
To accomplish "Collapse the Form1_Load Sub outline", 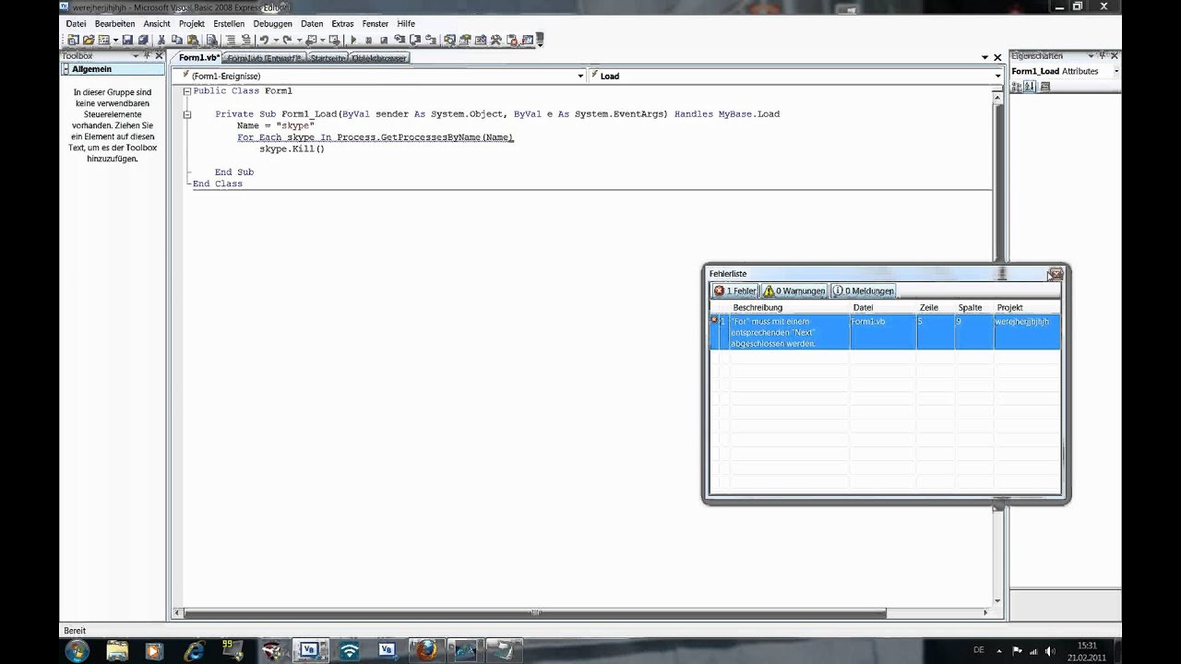I will 186,114.
